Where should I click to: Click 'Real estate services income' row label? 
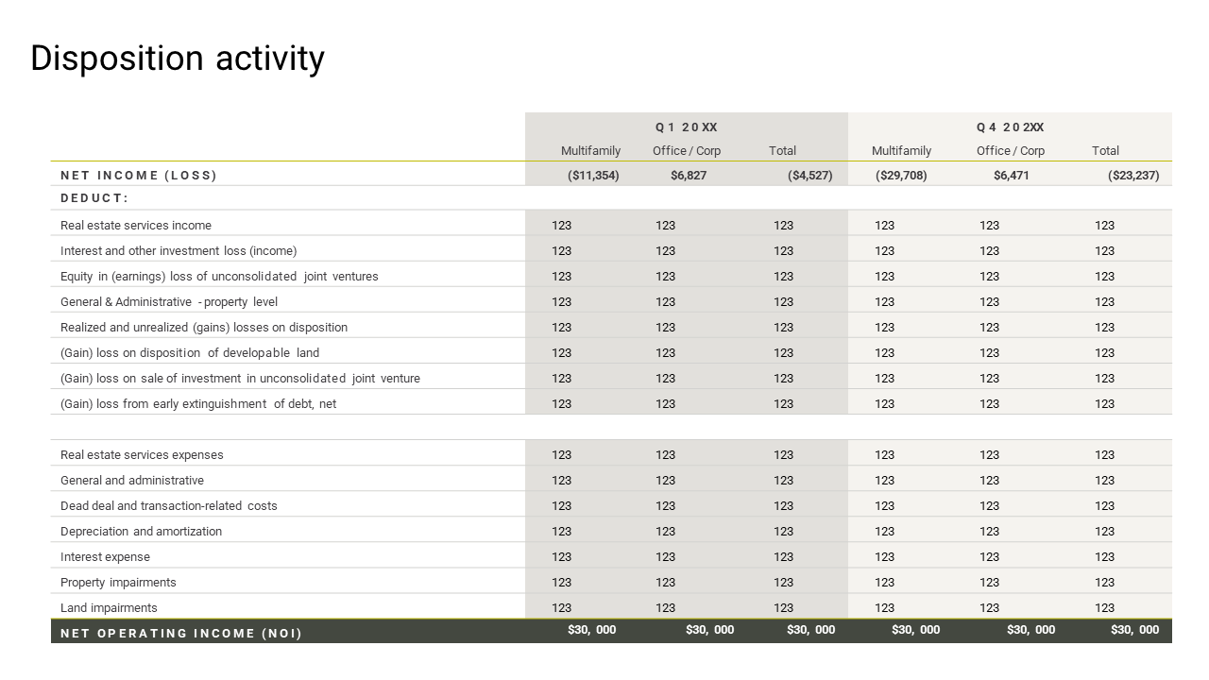(136, 226)
